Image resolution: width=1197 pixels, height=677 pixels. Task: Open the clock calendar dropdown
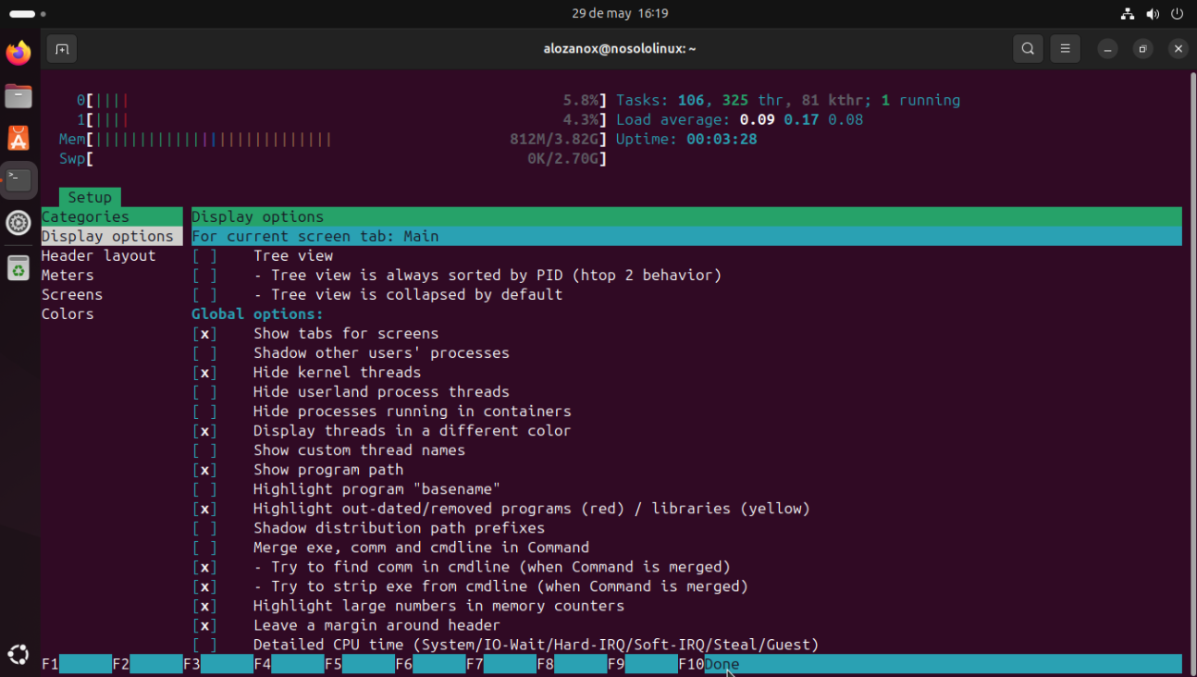tap(620, 14)
